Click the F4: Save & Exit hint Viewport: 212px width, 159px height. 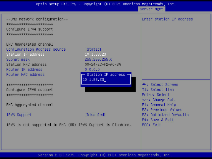(x=158, y=120)
